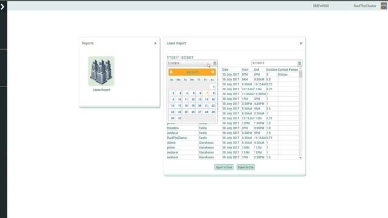Select highlighted day 7 in the calendar
Viewport: 388px width, 218px height.
tap(206, 93)
